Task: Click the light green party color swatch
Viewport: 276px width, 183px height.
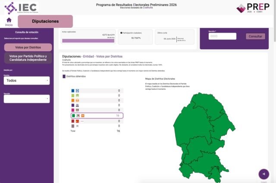Action: click(73, 95)
